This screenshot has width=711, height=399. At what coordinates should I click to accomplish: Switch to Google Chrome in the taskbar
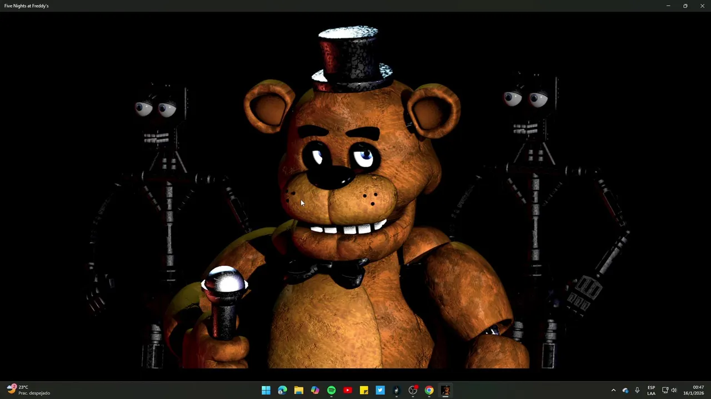coord(429,390)
